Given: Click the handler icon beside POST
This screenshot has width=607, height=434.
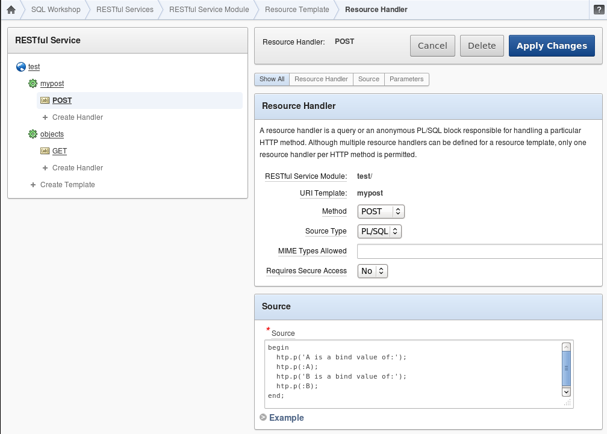Looking at the screenshot, I should point(45,101).
